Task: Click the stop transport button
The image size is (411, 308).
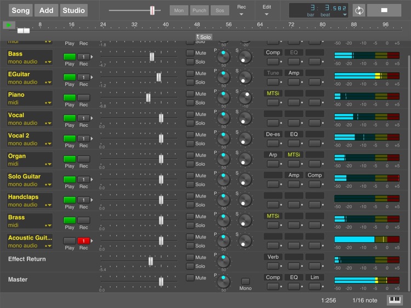Action: [384, 10]
